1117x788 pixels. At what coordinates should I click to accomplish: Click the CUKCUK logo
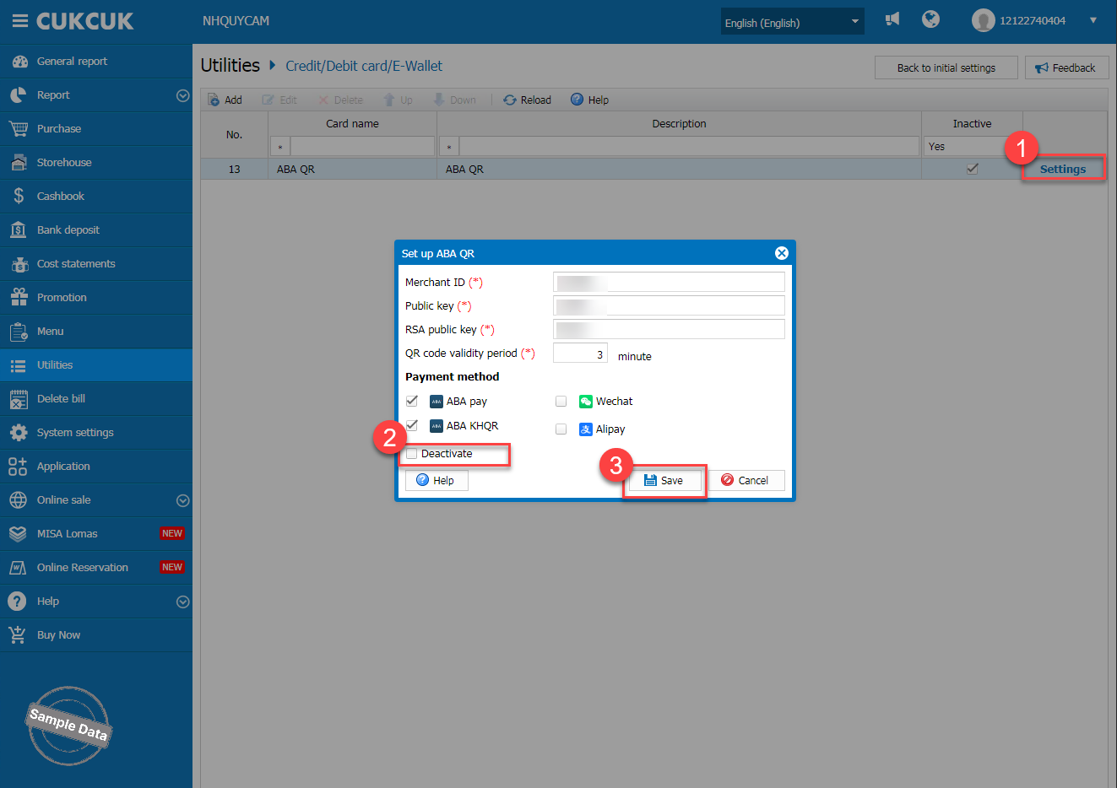84,21
